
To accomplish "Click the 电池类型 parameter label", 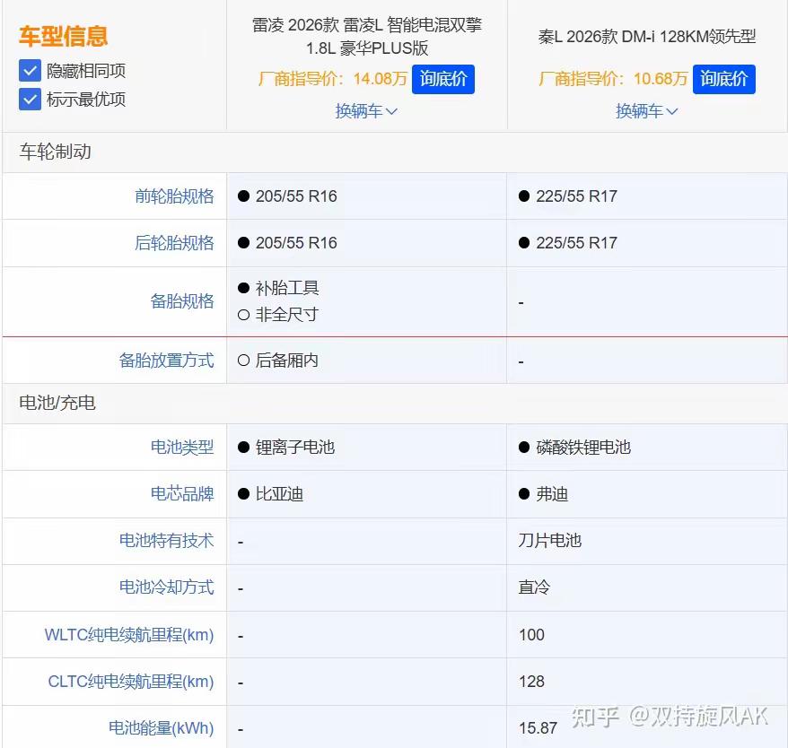I will [x=182, y=447].
